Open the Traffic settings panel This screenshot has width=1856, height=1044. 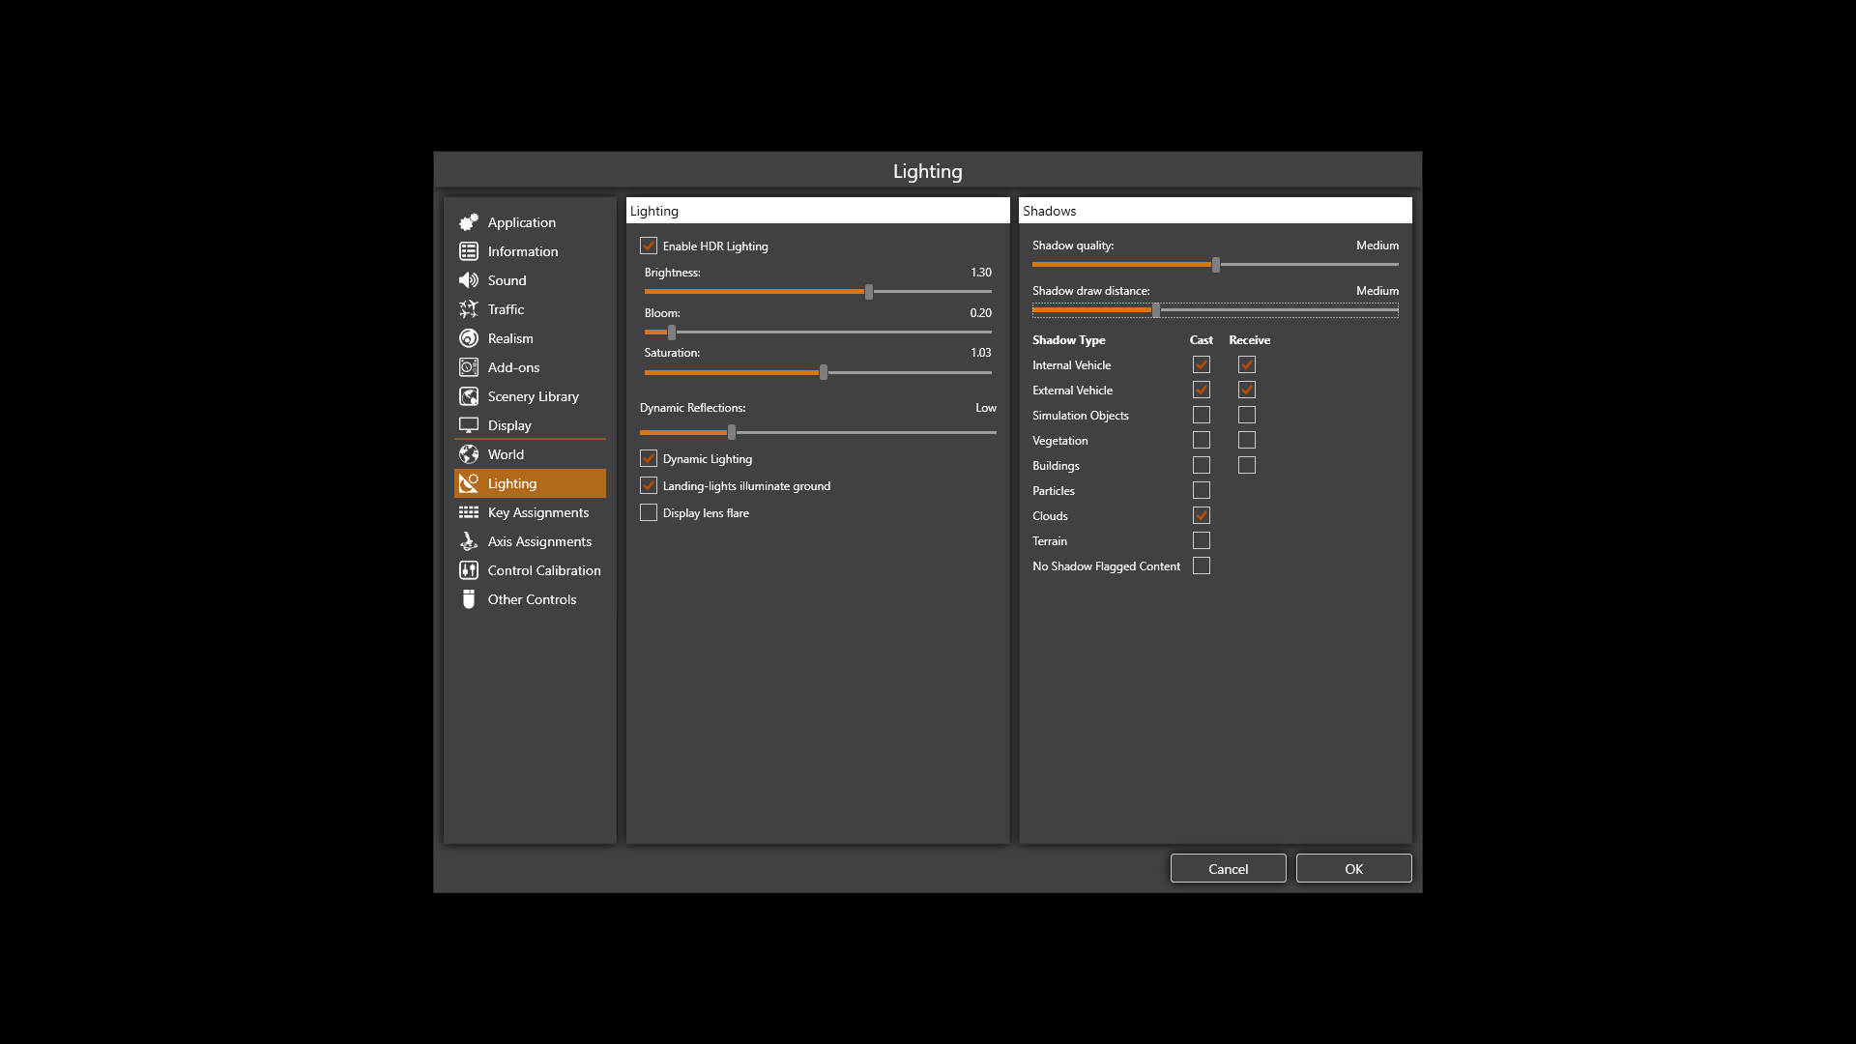505,308
